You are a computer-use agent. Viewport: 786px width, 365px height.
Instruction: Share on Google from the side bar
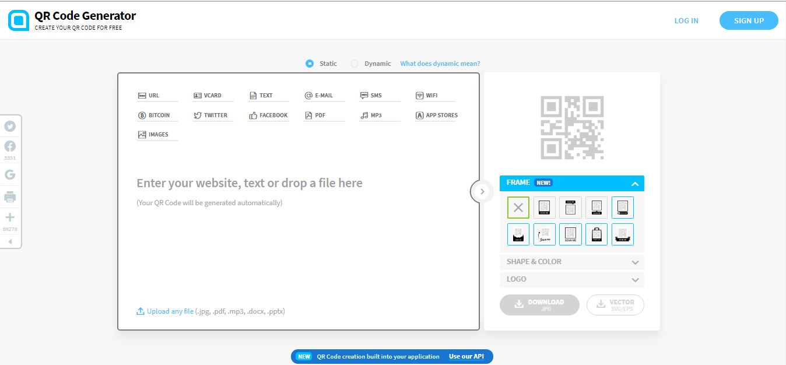tap(10, 174)
